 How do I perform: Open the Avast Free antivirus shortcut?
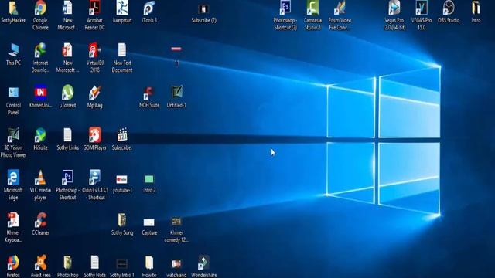(x=40, y=263)
